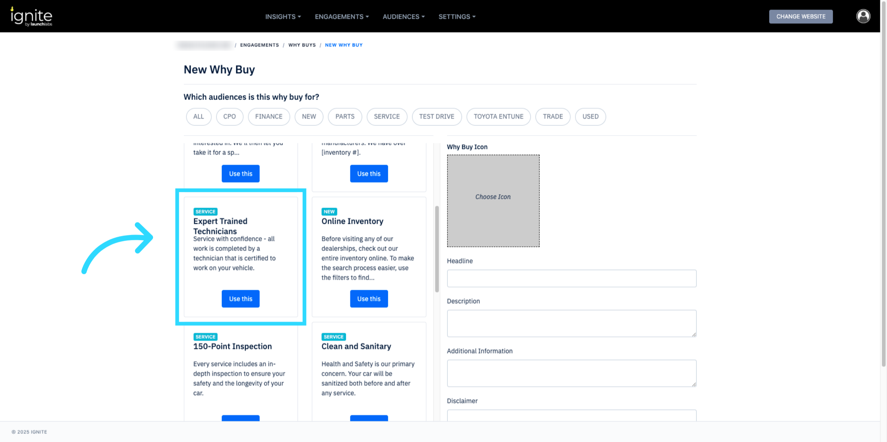
Task: Open the user profile avatar icon
Action: pyautogui.click(x=863, y=16)
